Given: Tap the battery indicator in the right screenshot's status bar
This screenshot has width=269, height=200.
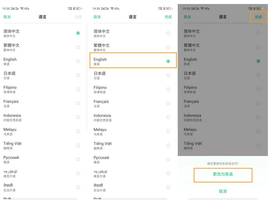Looking at the screenshot, I should 260,8.
